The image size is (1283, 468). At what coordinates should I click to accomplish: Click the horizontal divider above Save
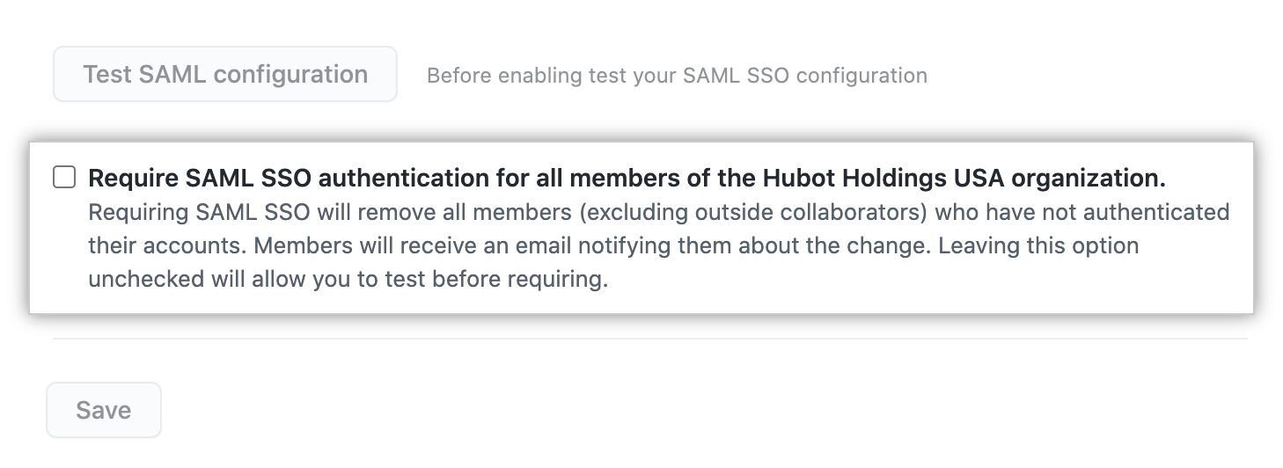[x=649, y=339]
